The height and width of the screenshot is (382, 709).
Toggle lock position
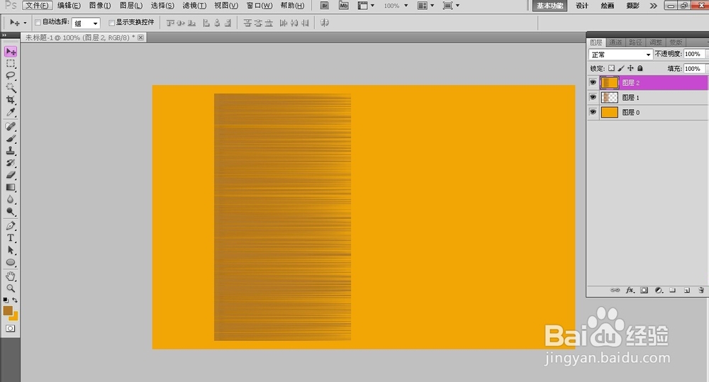pyautogui.click(x=630, y=68)
